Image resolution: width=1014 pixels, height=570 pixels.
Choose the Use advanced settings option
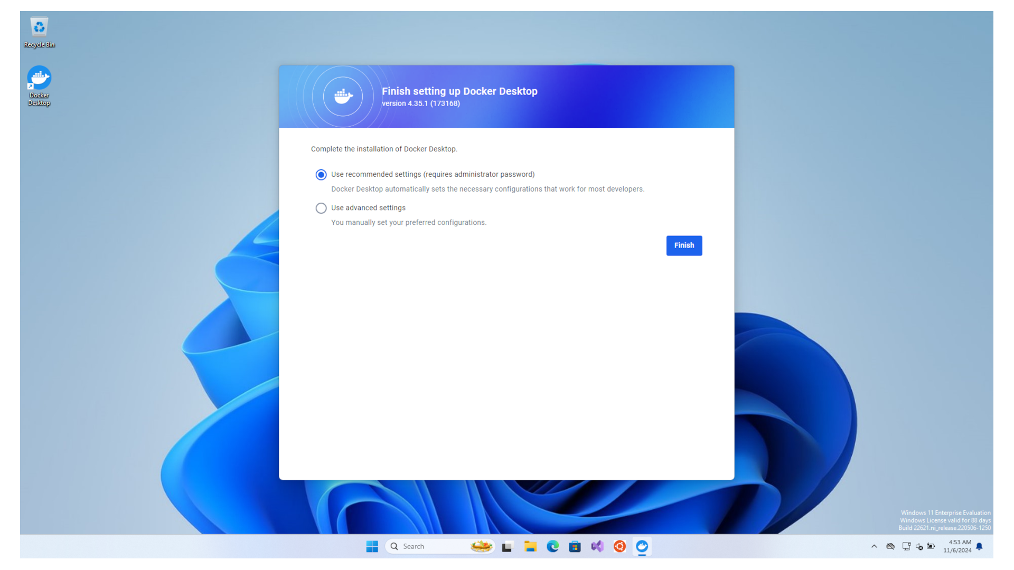click(321, 208)
